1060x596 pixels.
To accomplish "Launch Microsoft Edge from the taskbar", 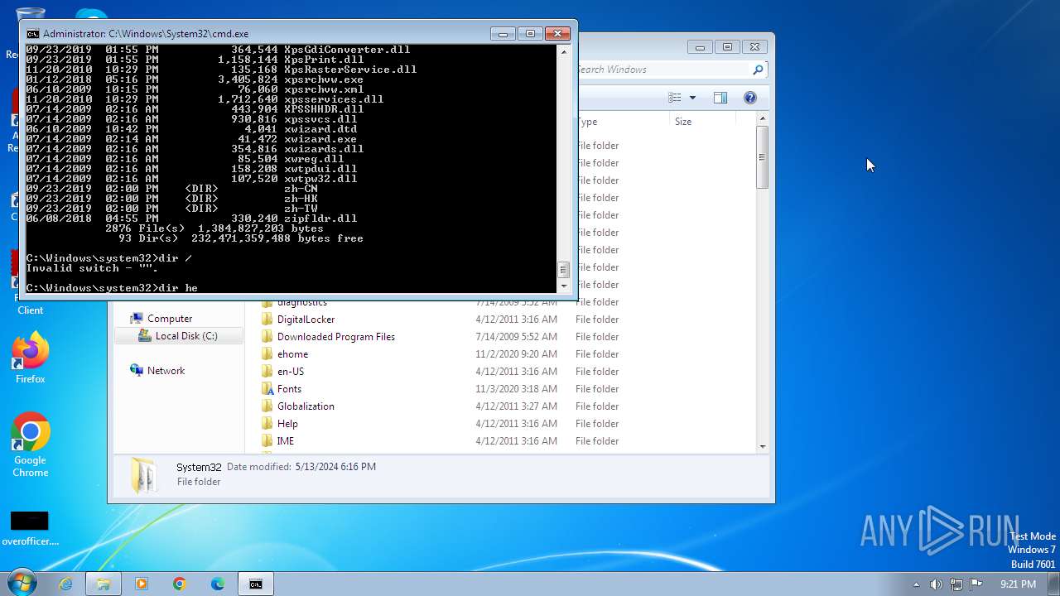I will click(218, 584).
